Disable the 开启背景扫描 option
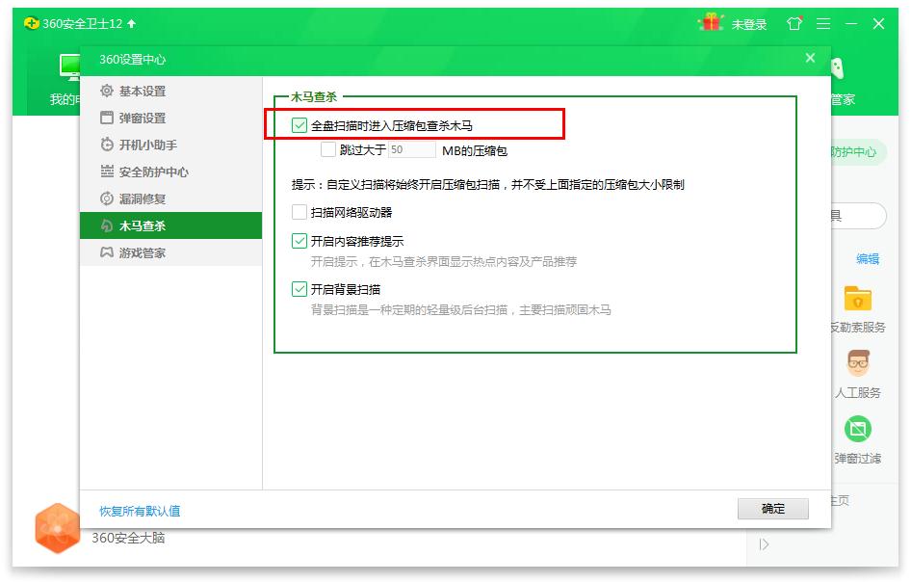Viewport: 911px width, 582px height. tap(299, 289)
